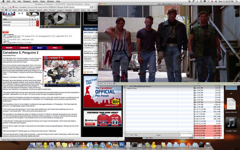Switch to the VIDEO tab

pos(55,48)
